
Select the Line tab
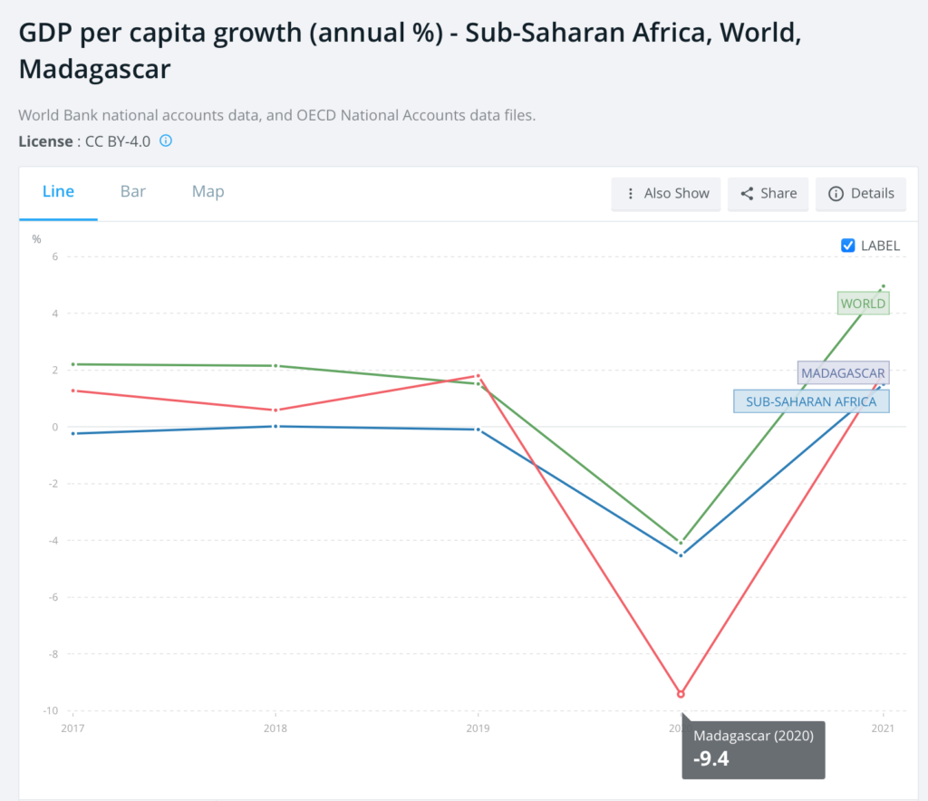pos(59,192)
